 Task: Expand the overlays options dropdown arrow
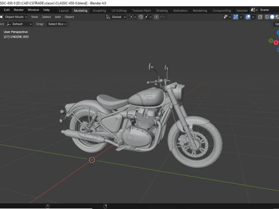pos(253,17)
